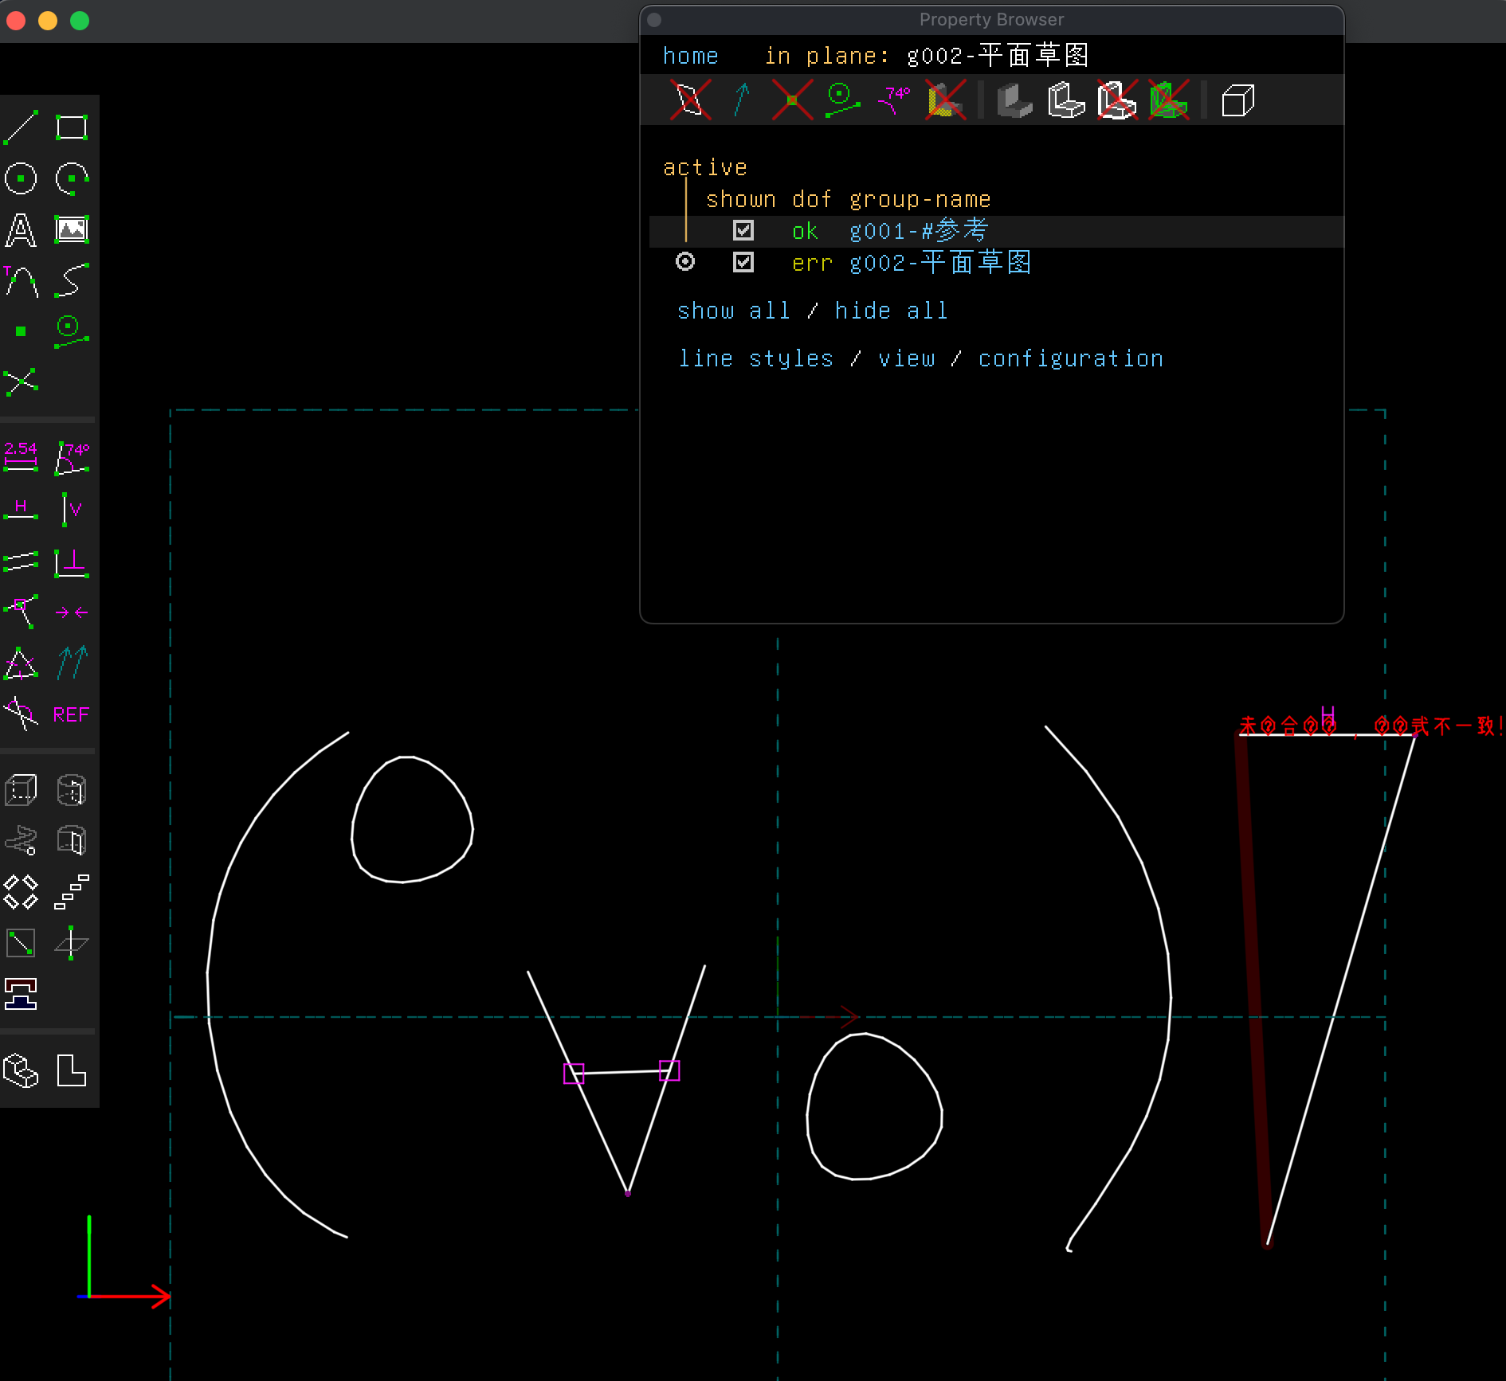This screenshot has width=1506, height=1381.
Task: Apply the horizontal (H) constraint tool
Action: point(22,509)
